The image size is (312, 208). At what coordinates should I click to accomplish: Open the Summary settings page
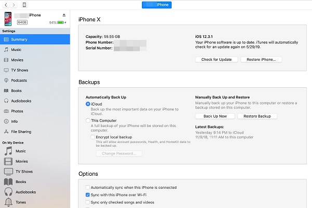tap(35, 40)
